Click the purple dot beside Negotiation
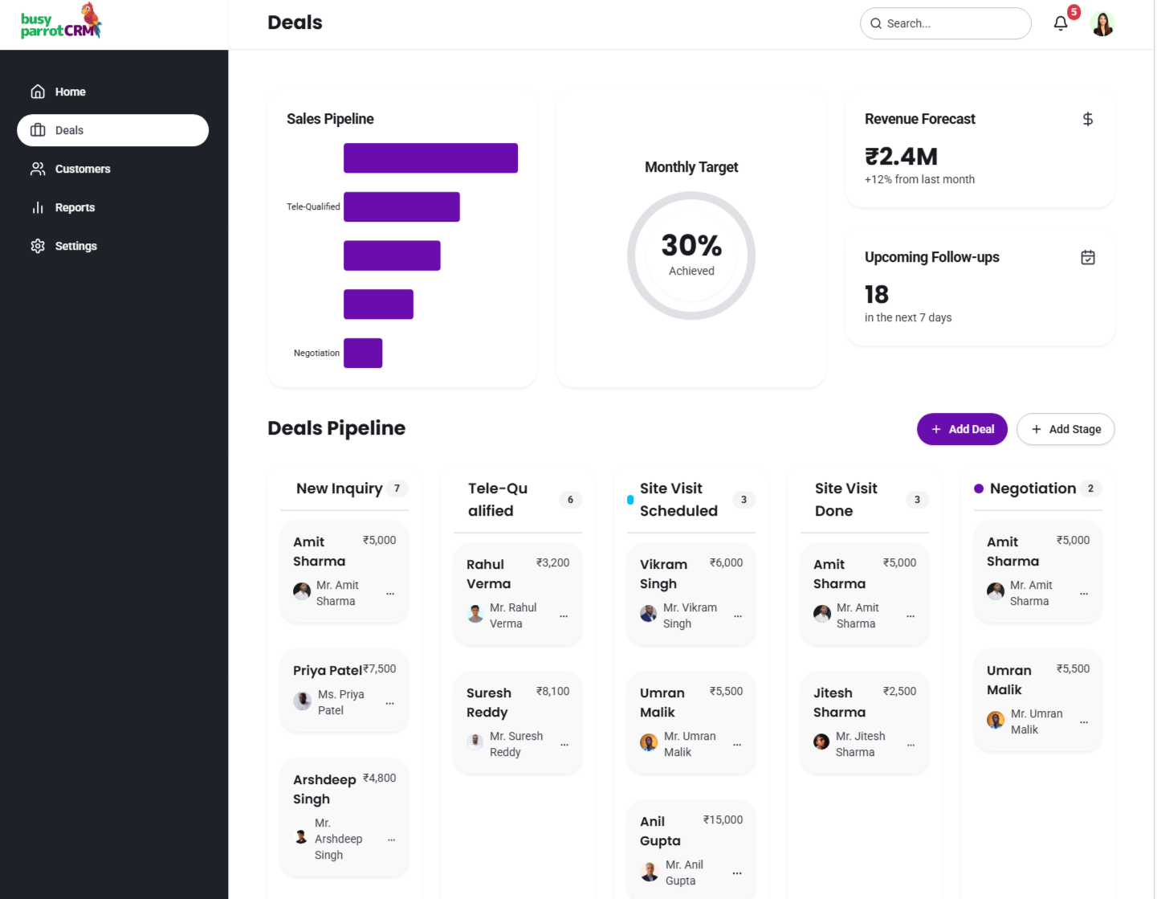This screenshot has width=1157, height=899. 978,488
